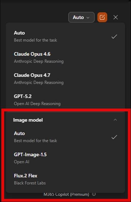The width and height of the screenshot is (131, 202).
Task: Click Anthropic Deep Reasoning under Claude Opus 4.7
Action: [39, 83]
